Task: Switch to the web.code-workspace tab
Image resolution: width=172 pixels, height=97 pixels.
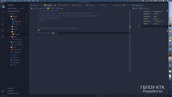Action: click(118, 5)
